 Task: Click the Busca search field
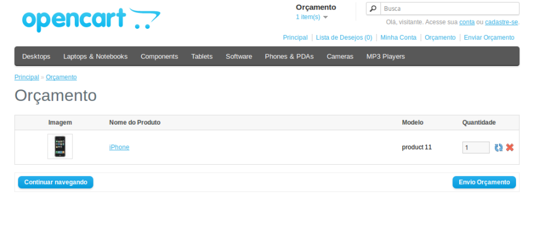pos(450,8)
